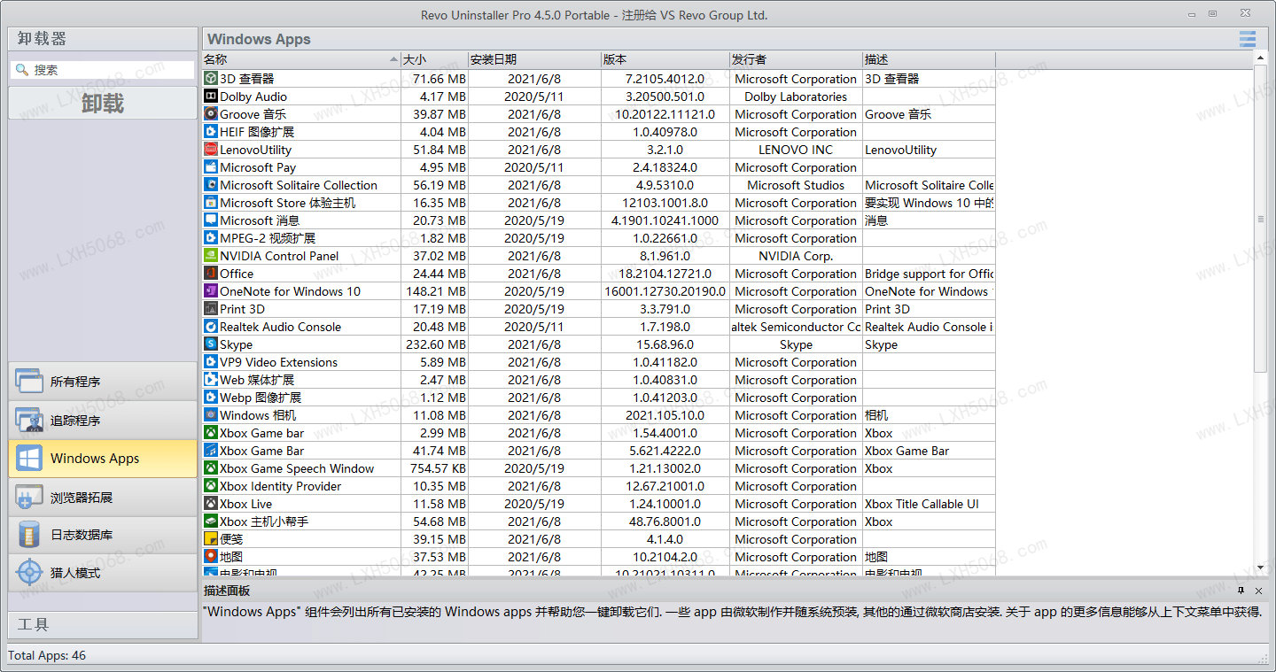Sort the list by 名称 column
Screen dimensions: 1276x672
[x=301, y=59]
